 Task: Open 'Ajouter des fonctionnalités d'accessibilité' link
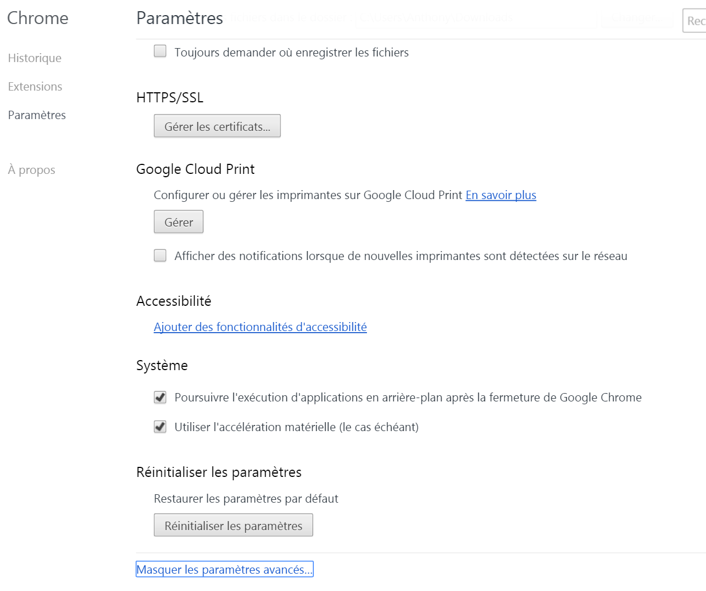coord(260,327)
